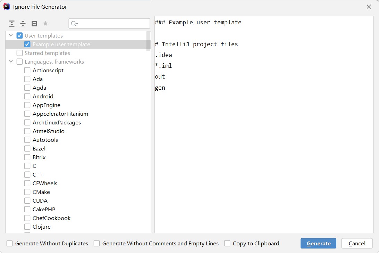Click the Clear Selection toolbar icon

point(34,24)
